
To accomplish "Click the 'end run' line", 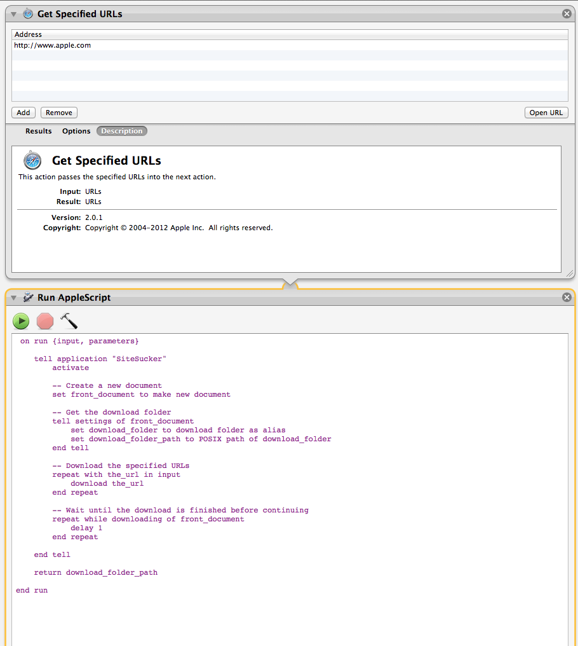I will coord(32,591).
